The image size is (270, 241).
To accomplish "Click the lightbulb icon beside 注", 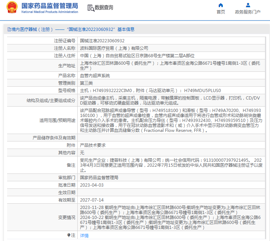I will (69, 235).
